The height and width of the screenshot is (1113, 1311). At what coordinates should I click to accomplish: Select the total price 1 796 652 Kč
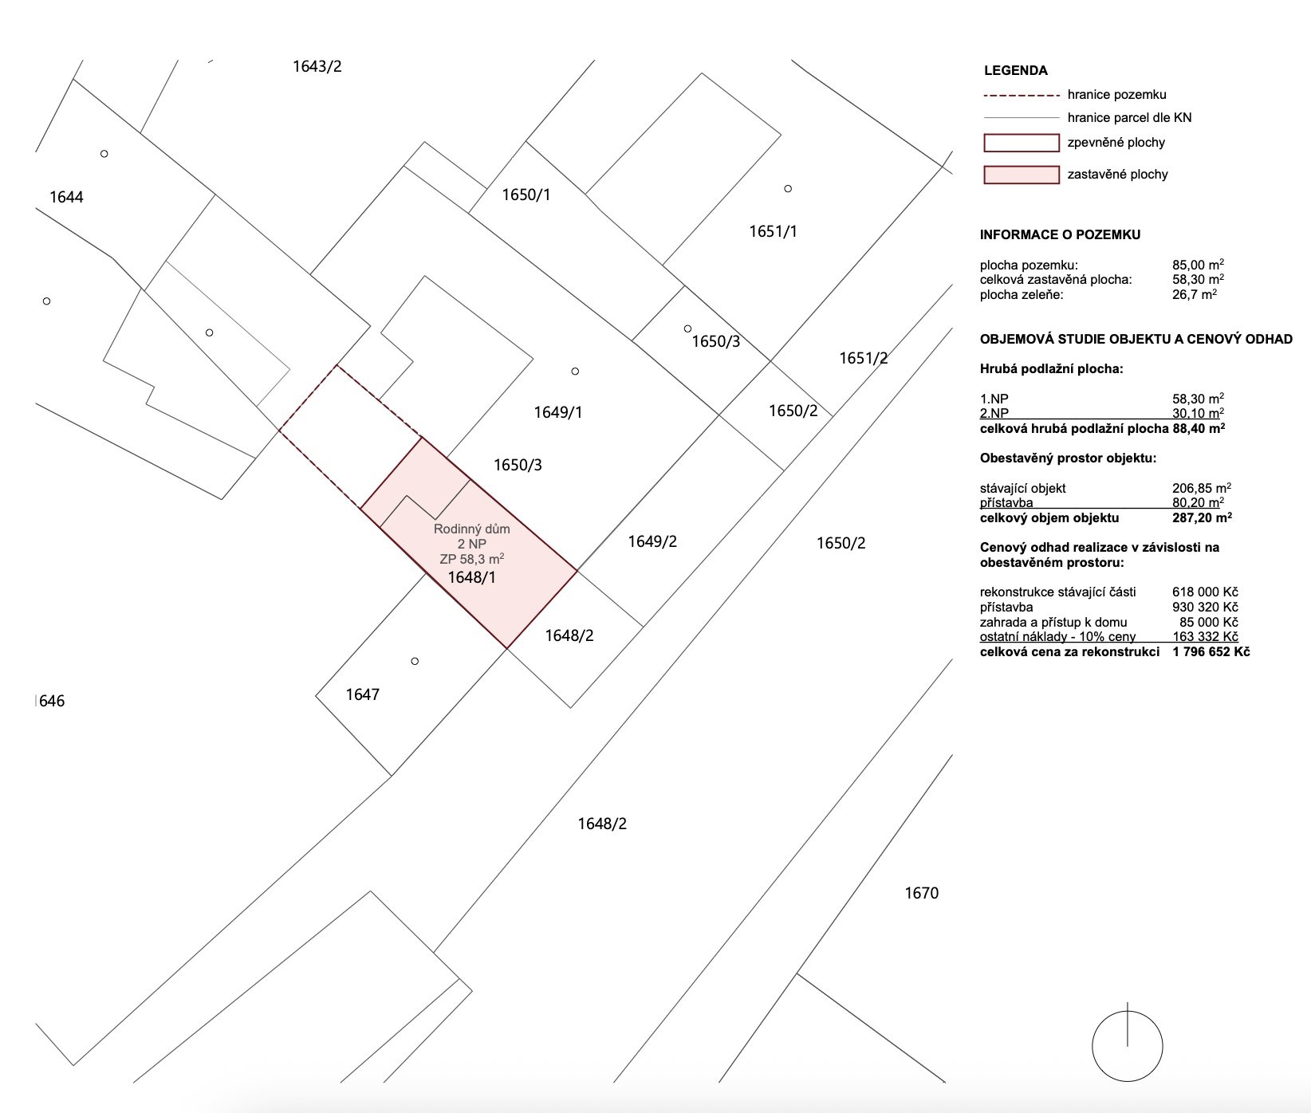tap(1211, 652)
